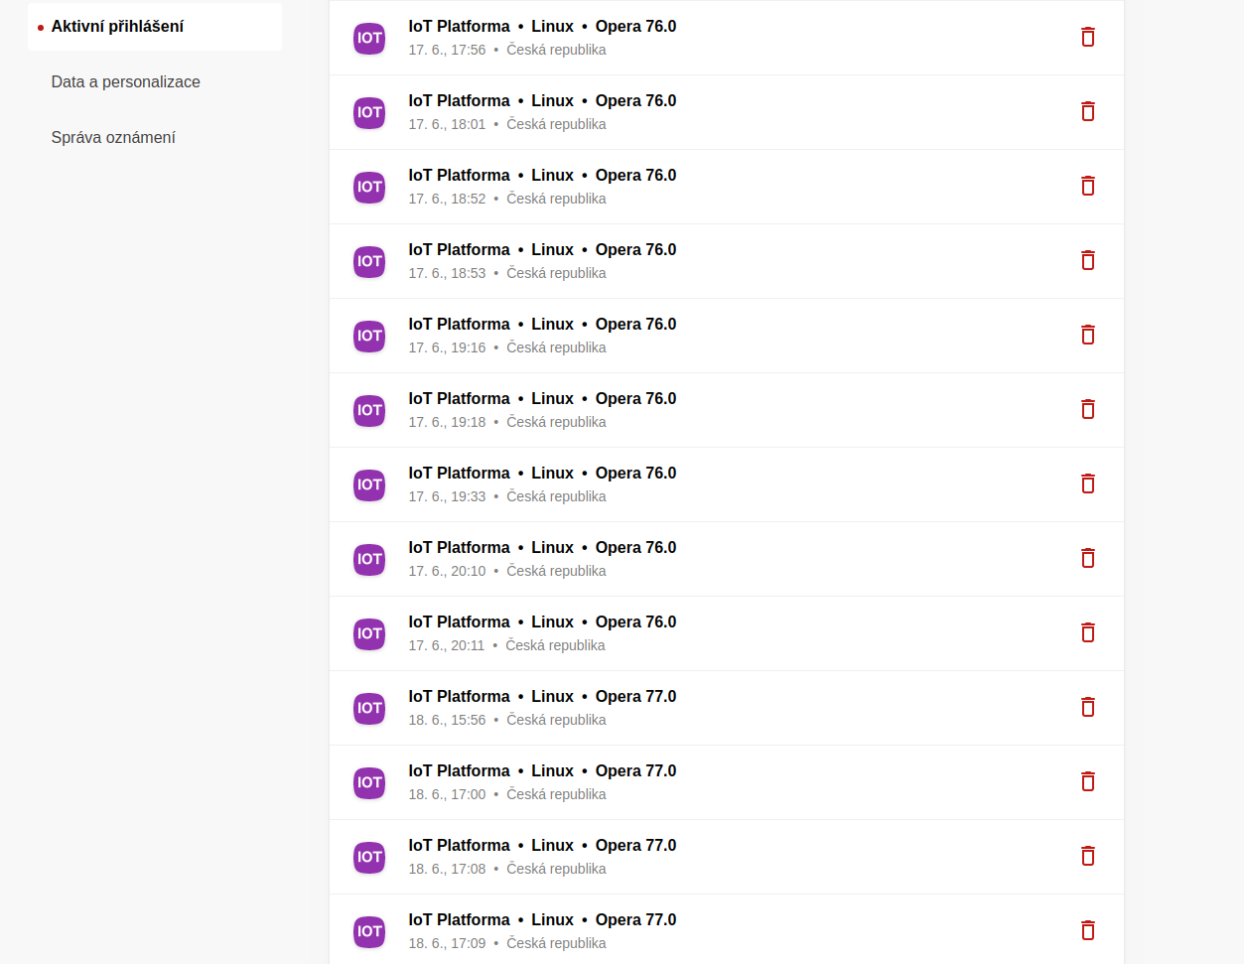Click the IOT logo of the 17:08 session

pos(369,857)
